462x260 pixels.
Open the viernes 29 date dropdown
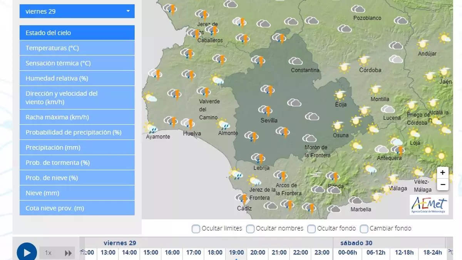pyautogui.click(x=77, y=11)
